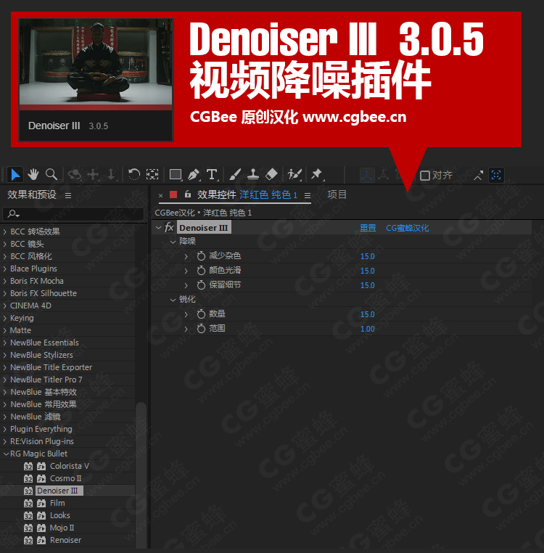Expand the 保留细节 property

pyautogui.click(x=186, y=285)
